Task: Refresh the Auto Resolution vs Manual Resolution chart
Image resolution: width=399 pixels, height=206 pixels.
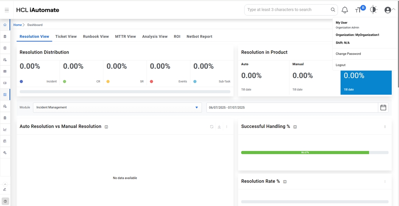Action: [x=212, y=126]
